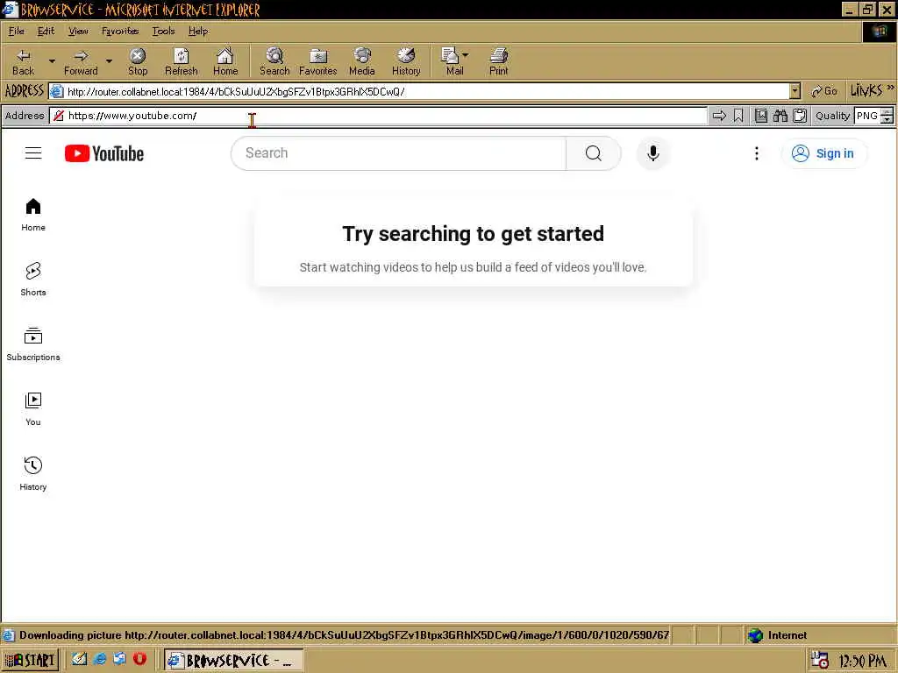The width and height of the screenshot is (898, 673).
Task: Click the Print toolbar button
Action: click(498, 62)
